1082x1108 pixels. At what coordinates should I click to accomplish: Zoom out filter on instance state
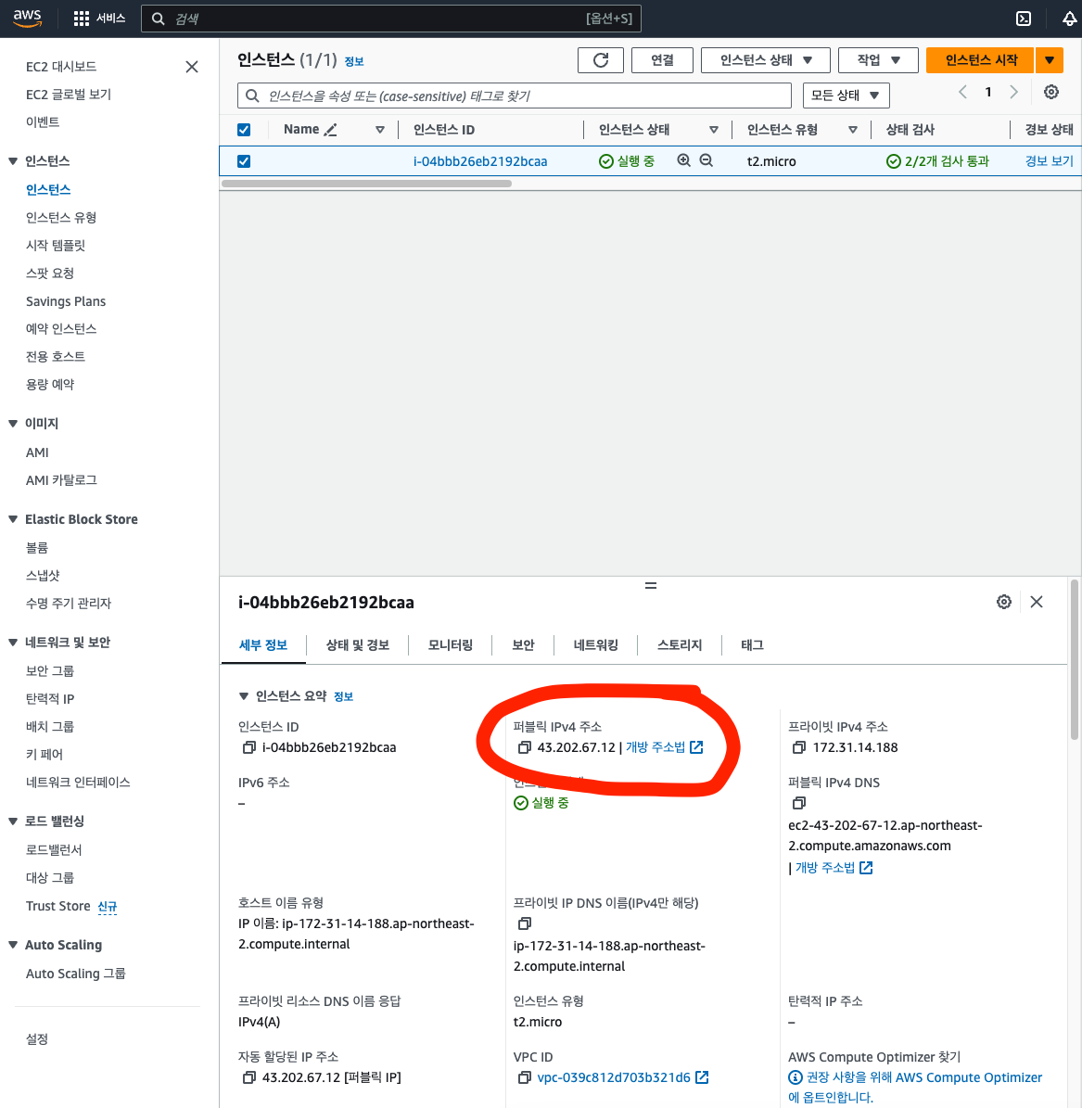706,160
